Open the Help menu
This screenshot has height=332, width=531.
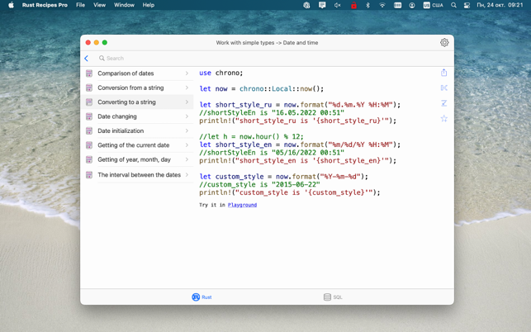pos(149,5)
